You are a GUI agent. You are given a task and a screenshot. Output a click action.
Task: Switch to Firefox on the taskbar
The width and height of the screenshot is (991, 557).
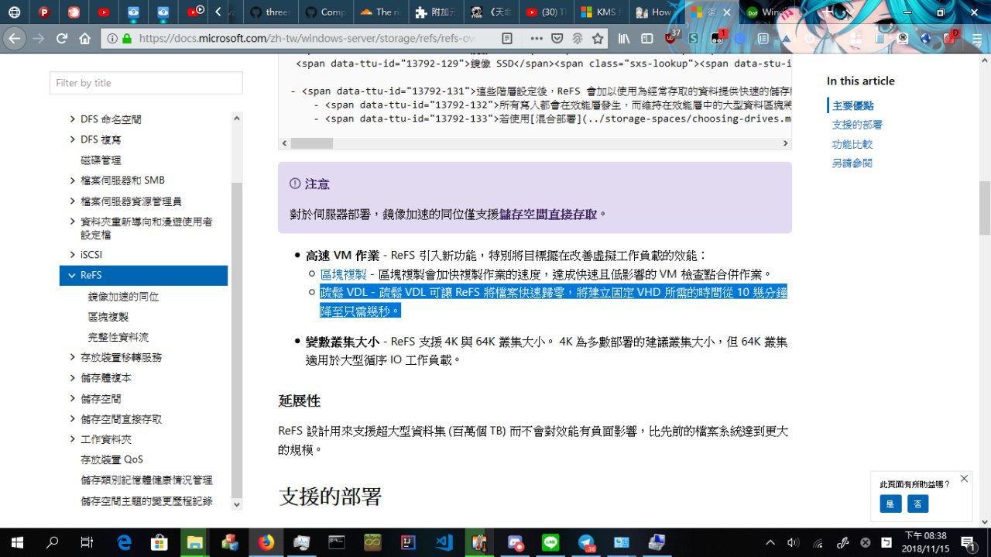tap(266, 542)
